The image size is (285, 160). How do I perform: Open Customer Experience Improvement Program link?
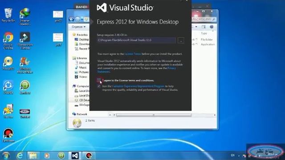[x=138, y=86]
